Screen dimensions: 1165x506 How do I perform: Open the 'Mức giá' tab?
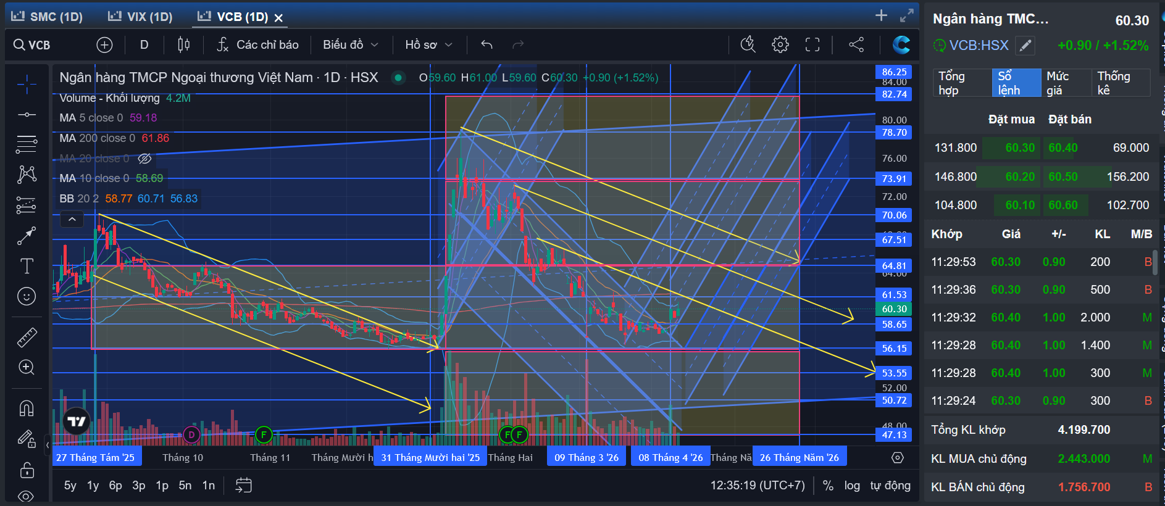(1066, 83)
